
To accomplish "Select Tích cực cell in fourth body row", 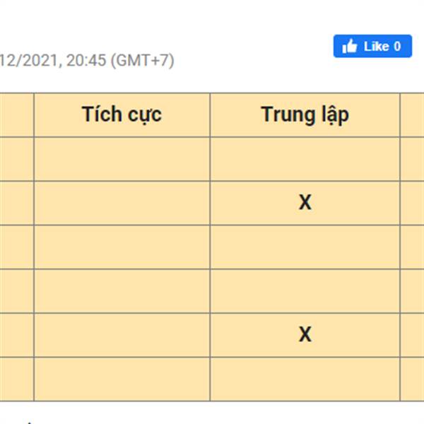I will pos(122,291).
